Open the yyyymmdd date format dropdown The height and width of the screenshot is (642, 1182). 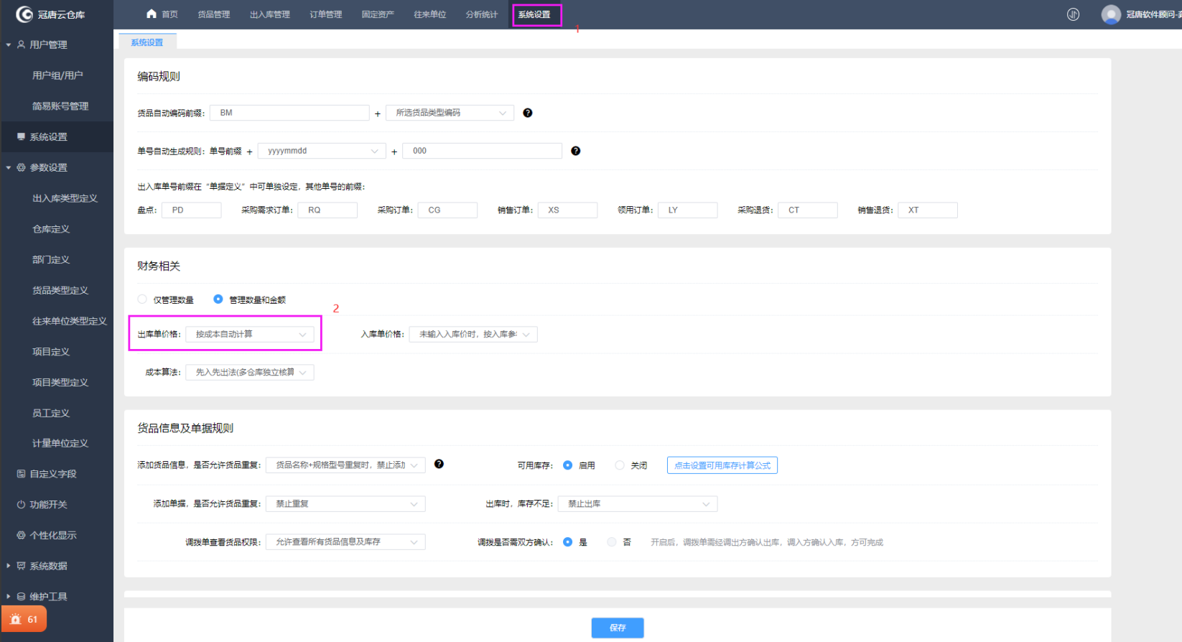[x=322, y=151]
